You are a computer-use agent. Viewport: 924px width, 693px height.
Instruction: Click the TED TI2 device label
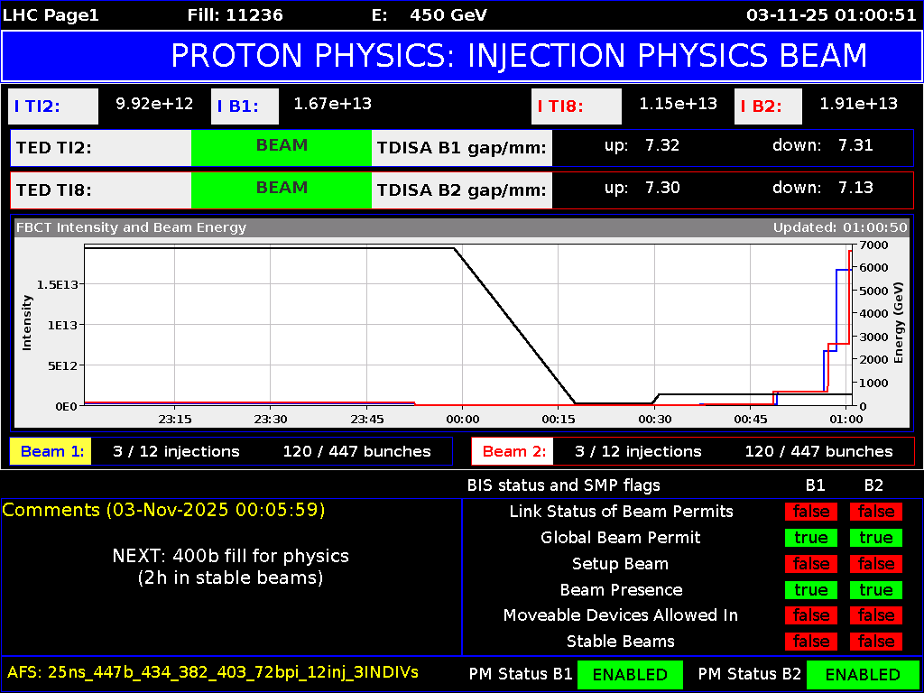click(97, 147)
